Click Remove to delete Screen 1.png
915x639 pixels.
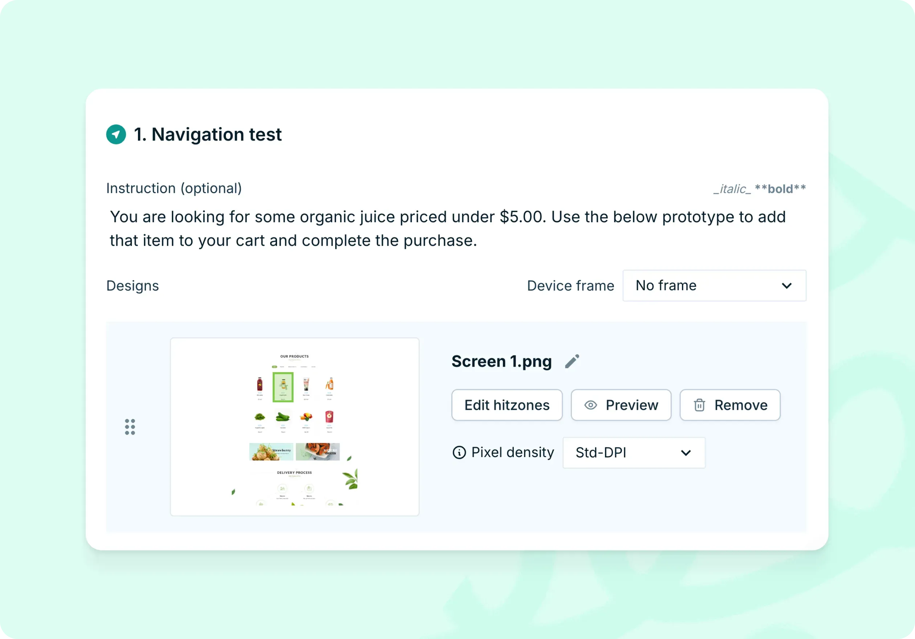point(730,405)
